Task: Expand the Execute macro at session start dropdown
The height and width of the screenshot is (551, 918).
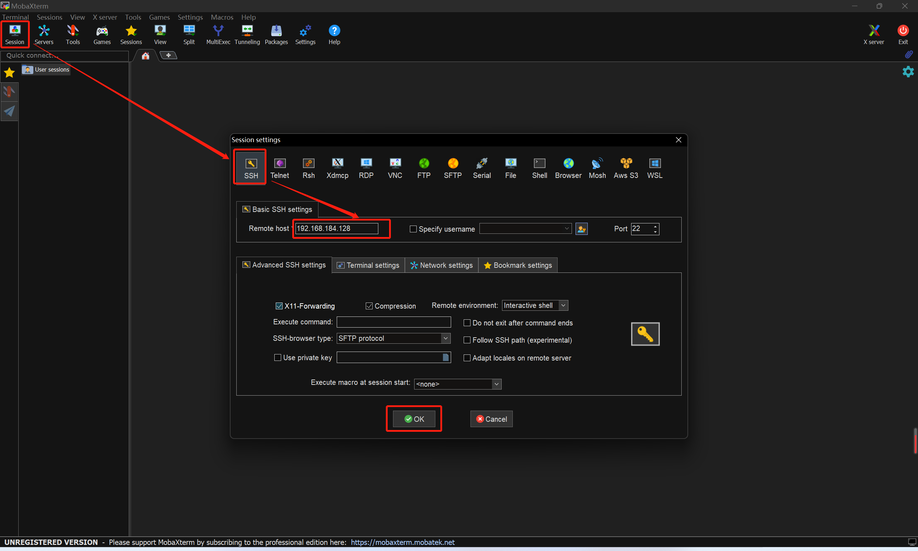Action: point(496,384)
